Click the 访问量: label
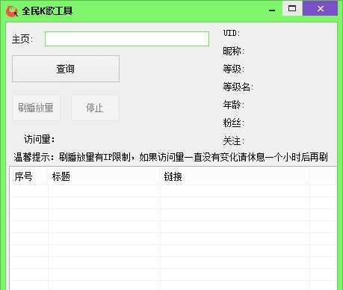This screenshot has height=290, width=343. [40, 139]
